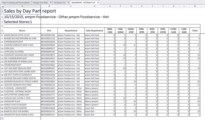This screenshot has height=120, width=205.
Task: Click the 10AM-1PM value 19 for Smoked Sausage
Action: (x=131, y=82)
